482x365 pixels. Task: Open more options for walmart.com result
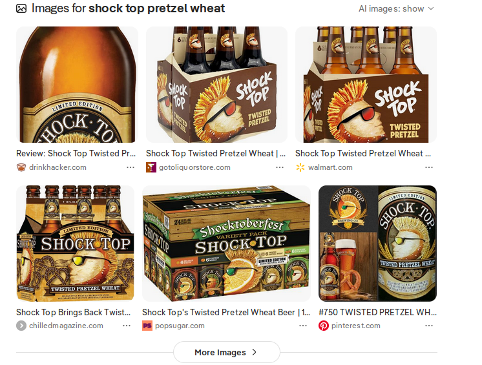[x=429, y=167]
